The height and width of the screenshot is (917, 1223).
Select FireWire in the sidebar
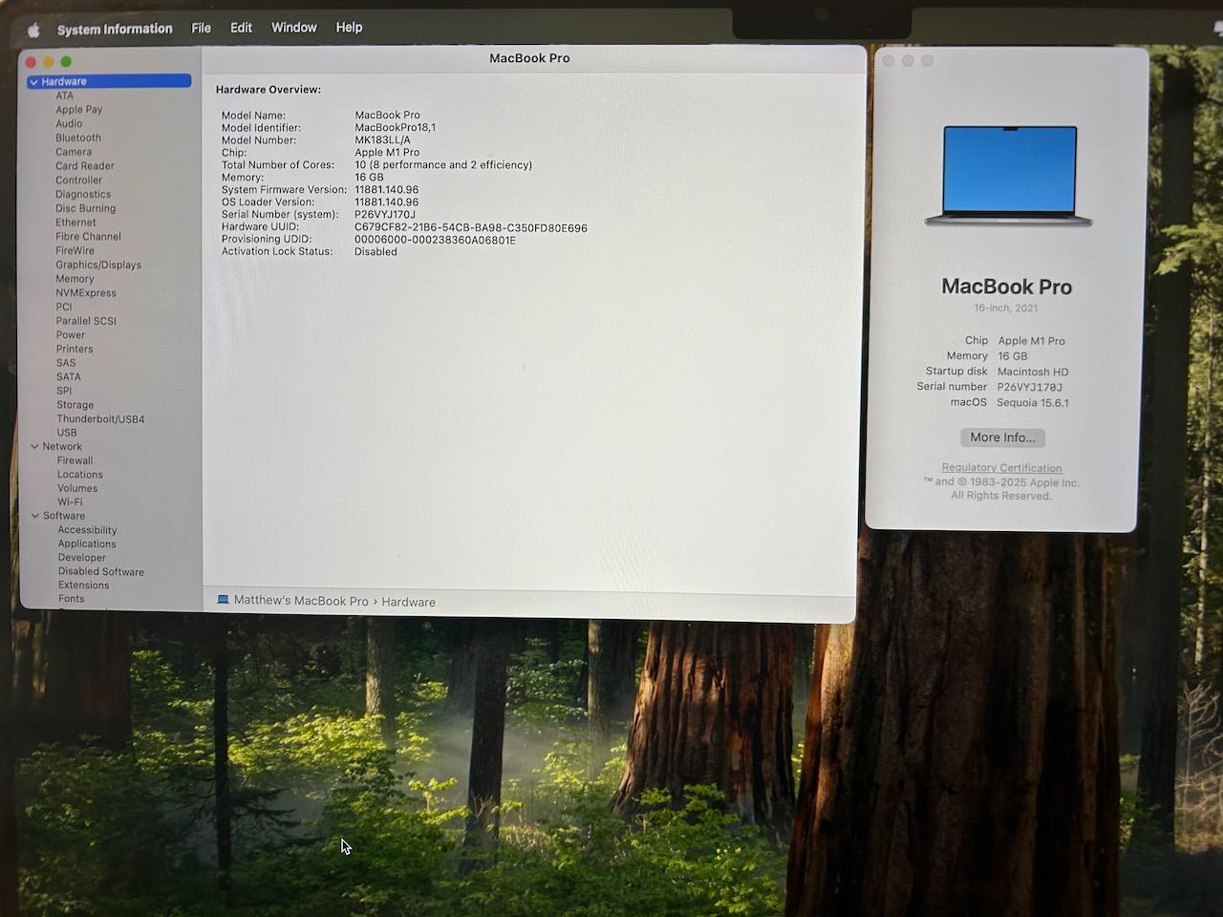(x=75, y=251)
